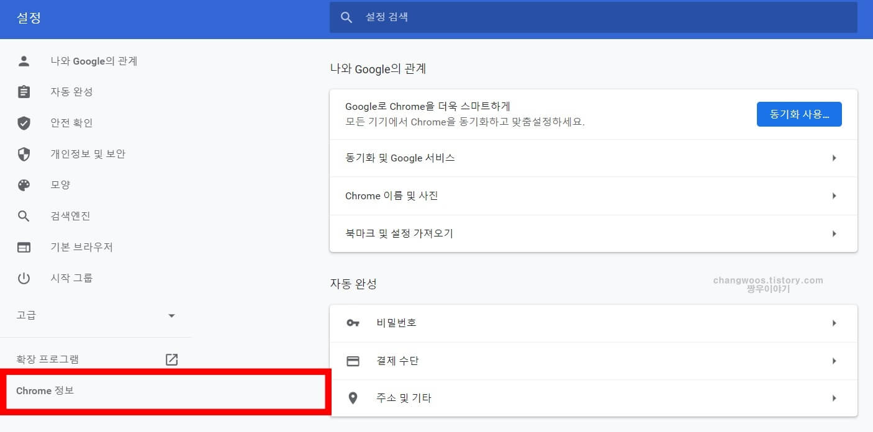Viewport: 873px width, 432px height.
Task: Click the browser window icon for 기본 브라우저
Action: [24, 247]
